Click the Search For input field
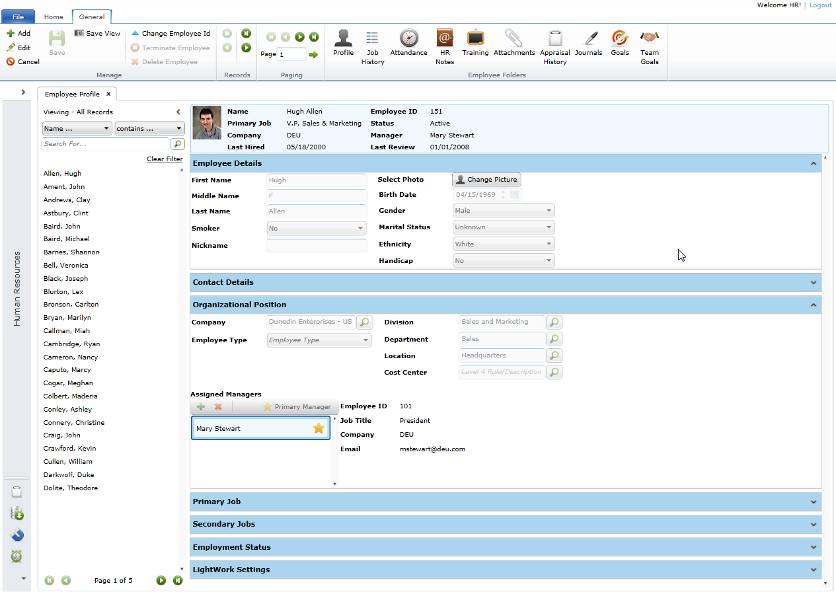This screenshot has width=836, height=594. coord(106,143)
